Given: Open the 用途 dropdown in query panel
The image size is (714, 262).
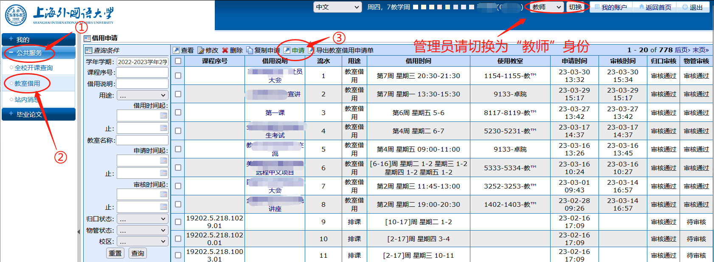Looking at the screenshot, I should pos(143,96).
